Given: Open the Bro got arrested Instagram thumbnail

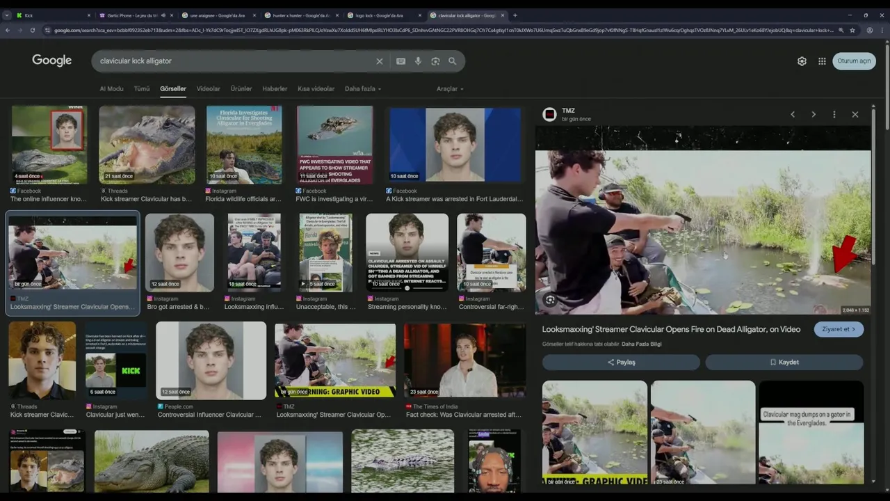Looking at the screenshot, I should [x=179, y=253].
